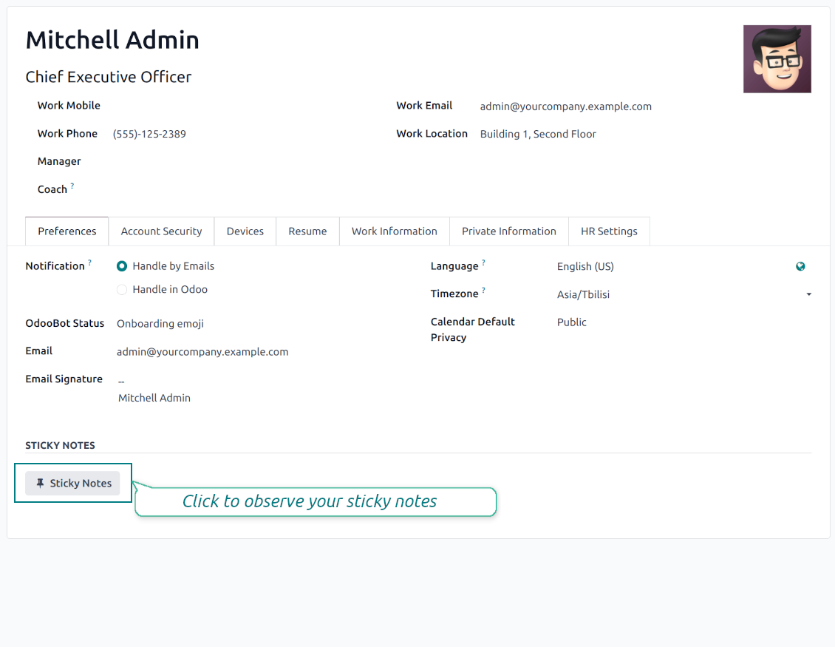This screenshot has width=835, height=647.
Task: Open the Devices tab
Action: click(245, 231)
